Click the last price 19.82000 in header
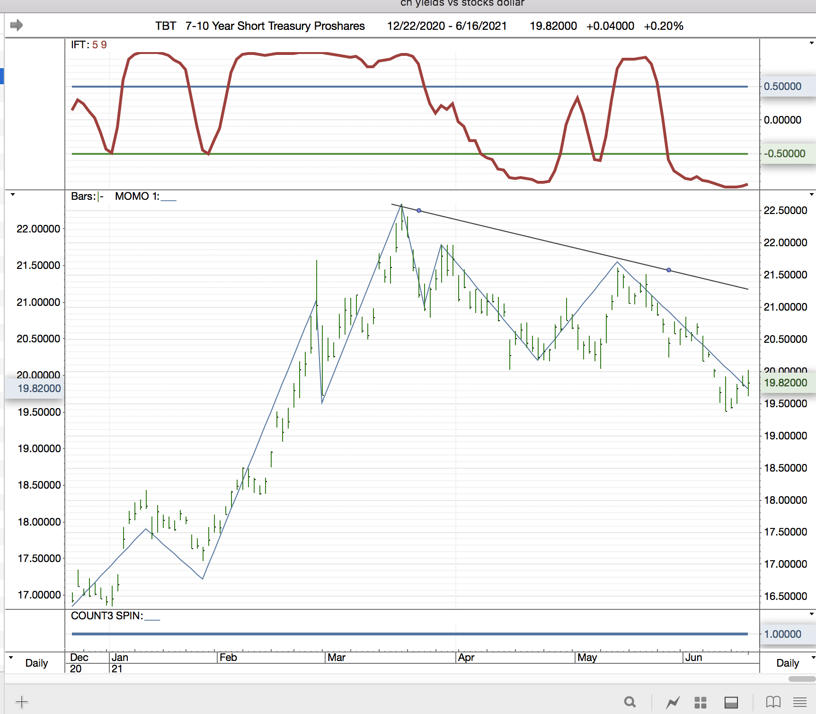Screen dimensions: 816x714 553,26
